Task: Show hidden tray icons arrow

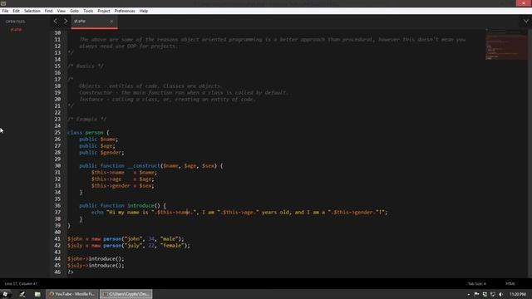Action: coord(469,294)
